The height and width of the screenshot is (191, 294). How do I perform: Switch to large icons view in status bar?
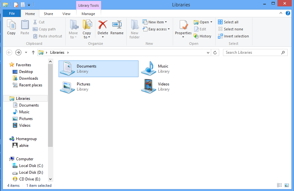[x=287, y=185]
